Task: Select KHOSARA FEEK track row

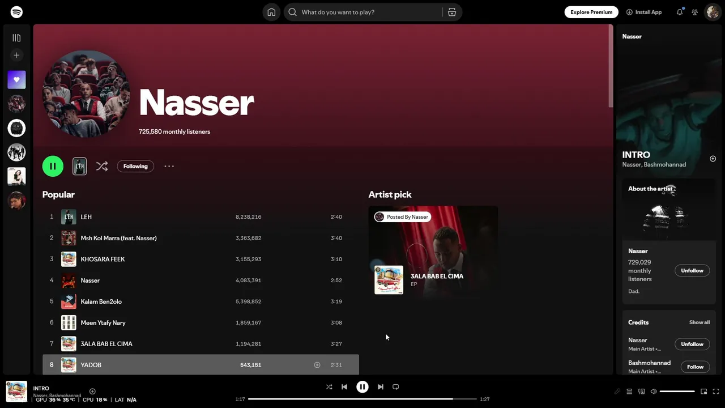Action: coord(201,259)
